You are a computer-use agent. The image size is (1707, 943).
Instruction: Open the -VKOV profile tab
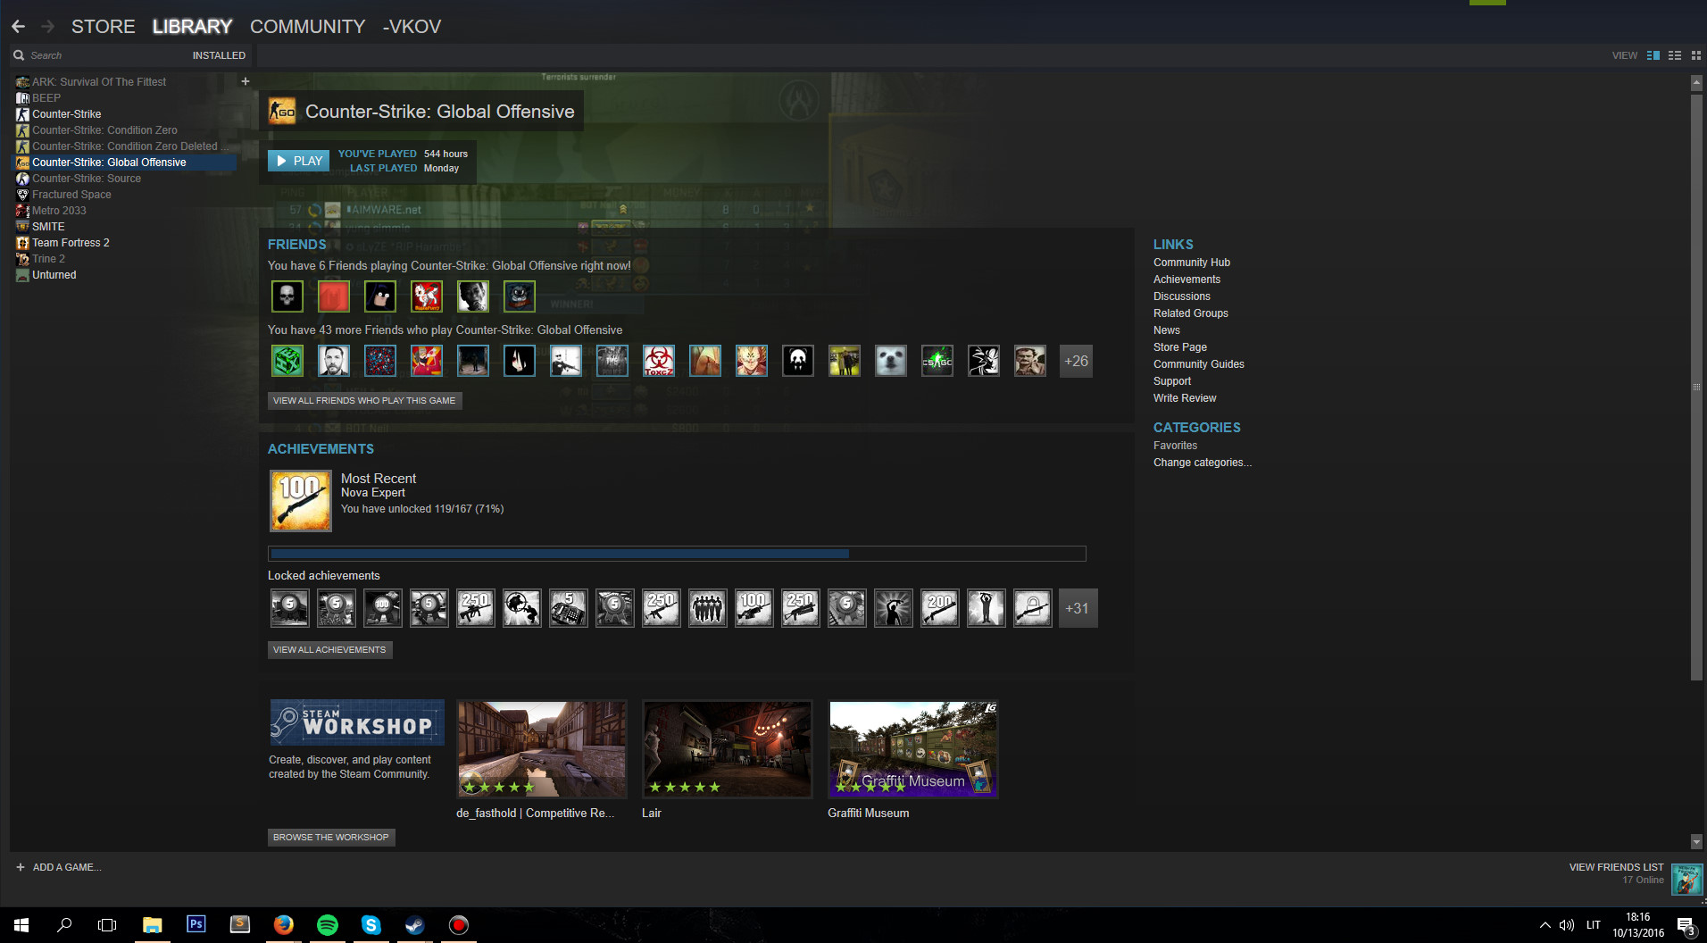pyautogui.click(x=412, y=27)
